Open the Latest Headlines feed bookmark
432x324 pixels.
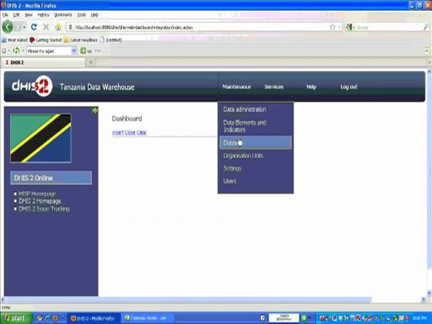tap(81, 40)
